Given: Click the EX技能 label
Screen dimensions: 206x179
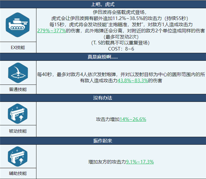Looking at the screenshot, I should click(18, 46).
